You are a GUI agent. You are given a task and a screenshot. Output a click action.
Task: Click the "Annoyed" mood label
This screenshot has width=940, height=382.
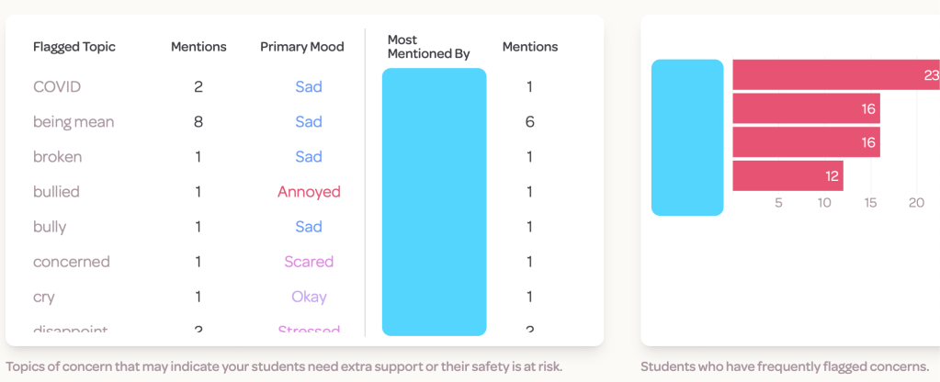click(309, 192)
